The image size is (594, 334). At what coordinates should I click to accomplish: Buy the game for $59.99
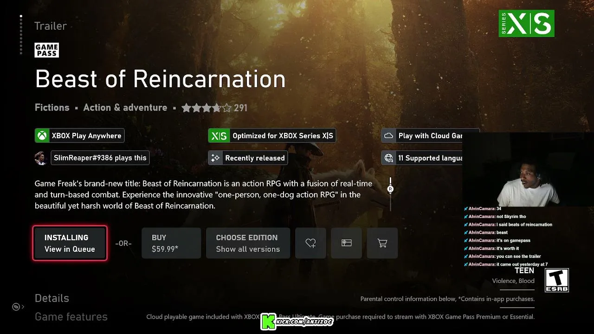tap(171, 243)
